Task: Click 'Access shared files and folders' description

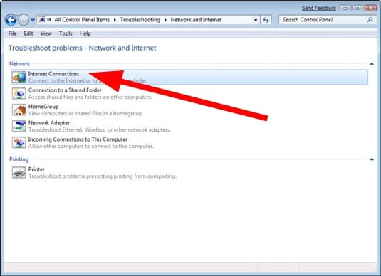Action: point(90,97)
